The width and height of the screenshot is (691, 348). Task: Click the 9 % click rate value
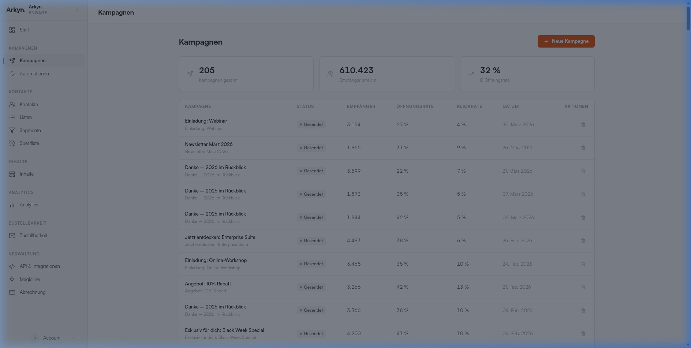click(x=461, y=148)
